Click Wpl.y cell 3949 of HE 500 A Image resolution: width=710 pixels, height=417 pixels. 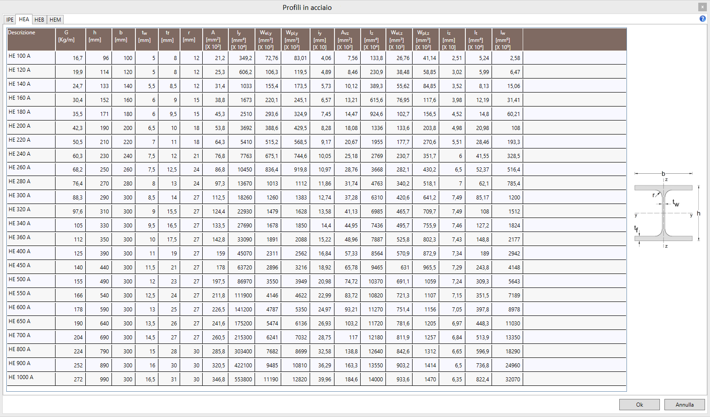coord(296,282)
